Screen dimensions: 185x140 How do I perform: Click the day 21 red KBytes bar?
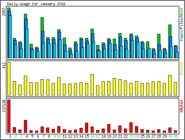coord(120,129)
